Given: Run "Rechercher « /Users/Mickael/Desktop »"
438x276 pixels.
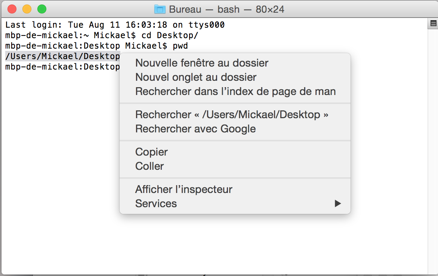Looking at the screenshot, I should pyautogui.click(x=232, y=114).
